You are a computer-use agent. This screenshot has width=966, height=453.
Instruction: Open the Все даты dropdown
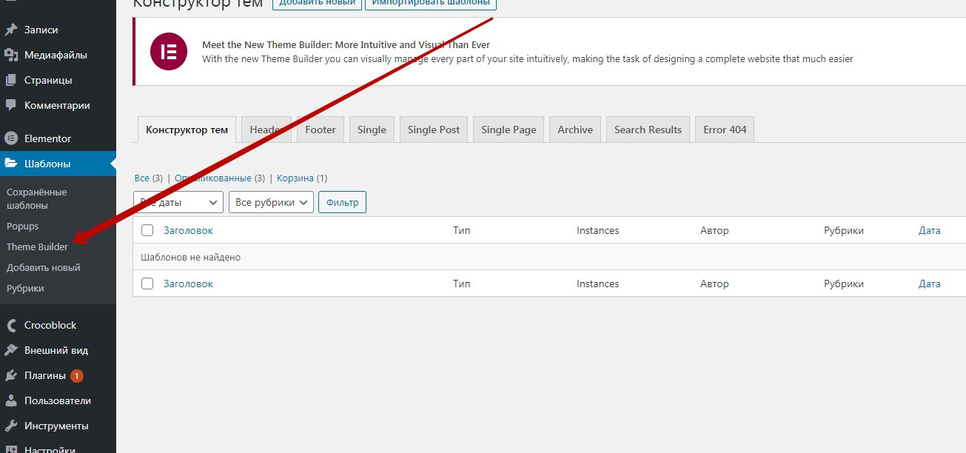coord(178,202)
